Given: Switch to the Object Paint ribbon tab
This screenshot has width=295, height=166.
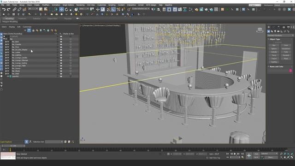Looking at the screenshot, I should (x=52, y=18).
